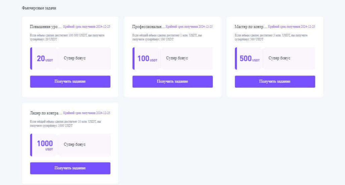
Task: Select the "Мастер по контр…" task title
Action: [251, 27]
